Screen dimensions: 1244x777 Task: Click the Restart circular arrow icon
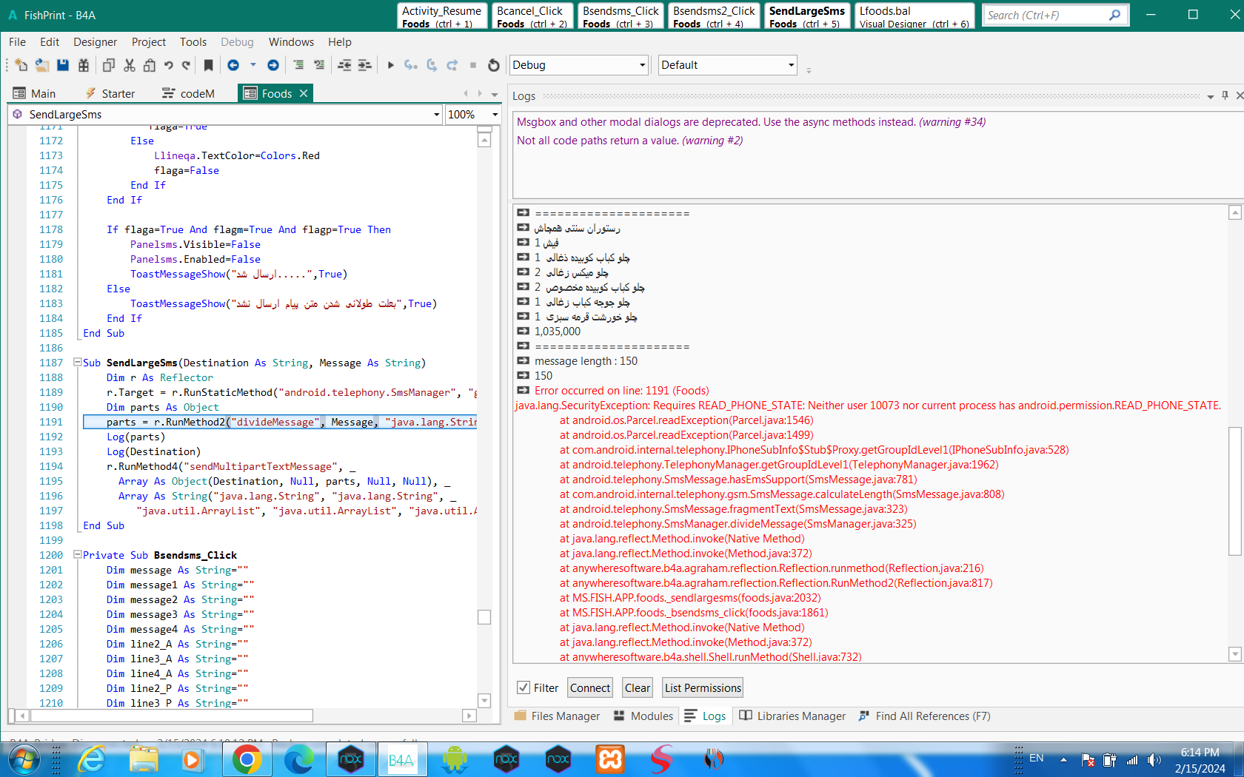pyautogui.click(x=494, y=65)
